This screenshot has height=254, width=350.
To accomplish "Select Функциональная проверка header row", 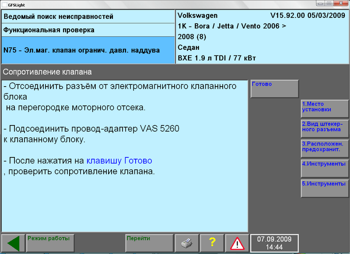I will (88, 30).
